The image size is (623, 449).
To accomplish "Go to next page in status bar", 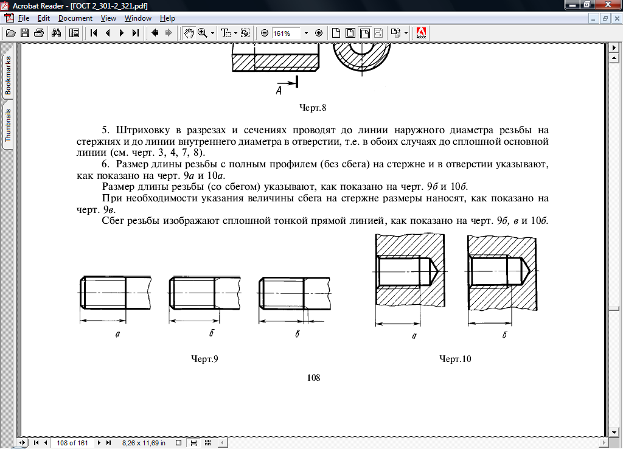I will [x=99, y=443].
